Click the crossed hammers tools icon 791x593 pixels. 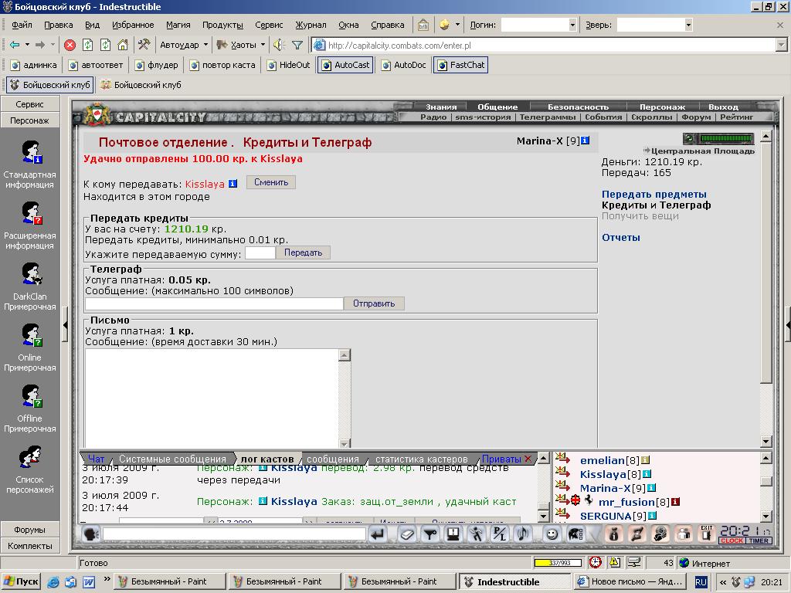coord(144,45)
